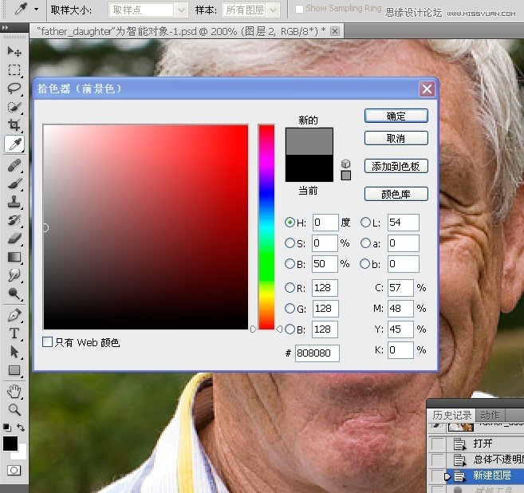The height and width of the screenshot is (493, 524).
Task: Open the eyedropper tool preset picker arrow
Action: [36, 10]
